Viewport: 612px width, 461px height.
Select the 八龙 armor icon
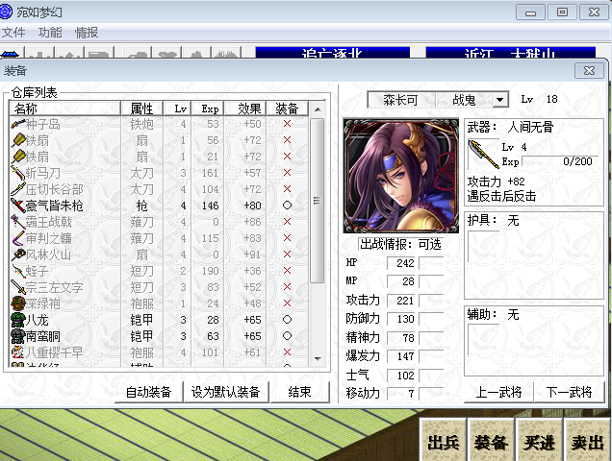pyautogui.click(x=17, y=320)
